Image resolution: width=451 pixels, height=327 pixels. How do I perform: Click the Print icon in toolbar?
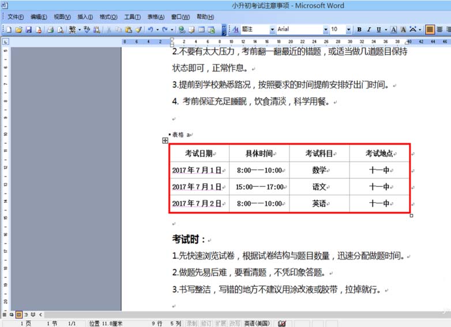[50, 29]
